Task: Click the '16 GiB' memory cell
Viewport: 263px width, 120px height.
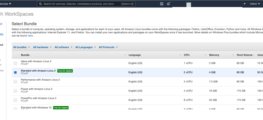Action: click(x=213, y=91)
